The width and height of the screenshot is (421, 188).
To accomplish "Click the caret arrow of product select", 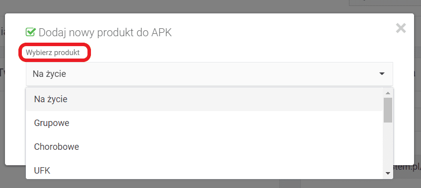I will [x=382, y=73].
